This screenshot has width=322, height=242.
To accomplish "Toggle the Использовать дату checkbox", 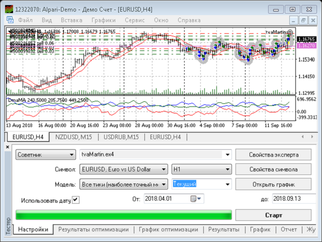I will [76, 200].
